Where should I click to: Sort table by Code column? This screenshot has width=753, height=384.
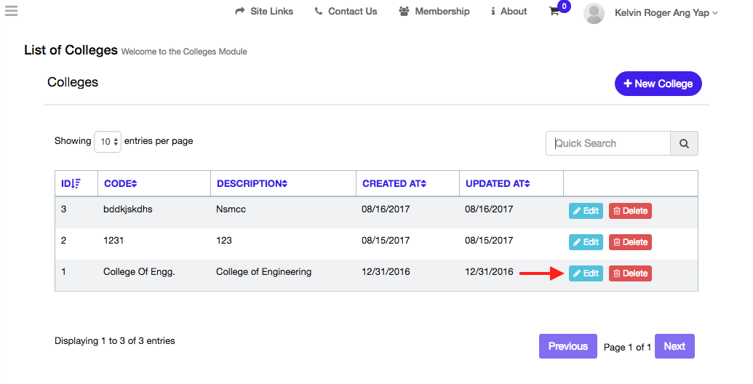[x=120, y=184]
